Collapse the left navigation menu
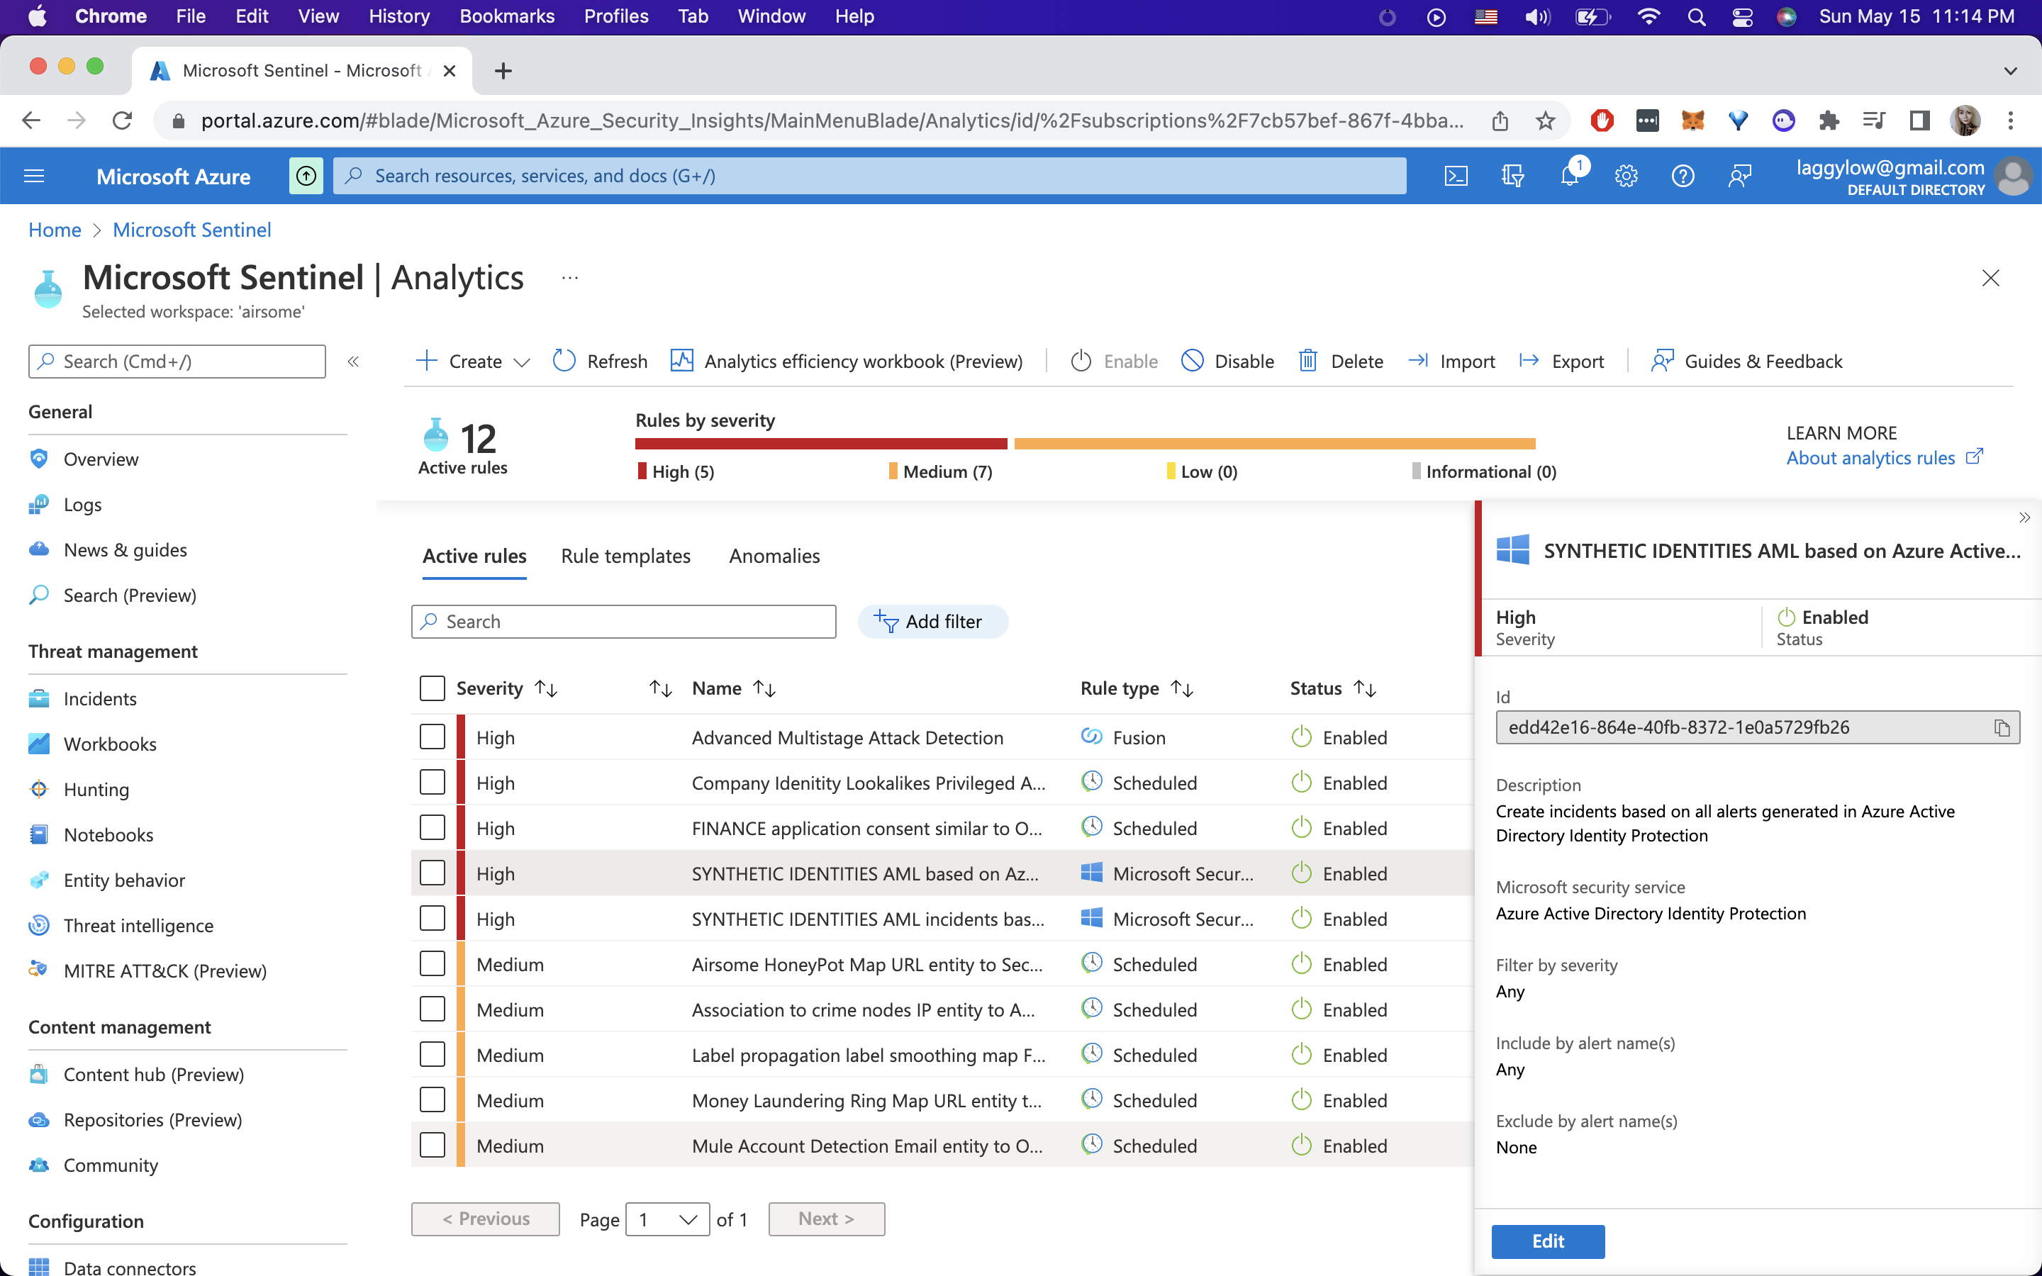Screen dimensions: 2042x1276 click(x=352, y=362)
